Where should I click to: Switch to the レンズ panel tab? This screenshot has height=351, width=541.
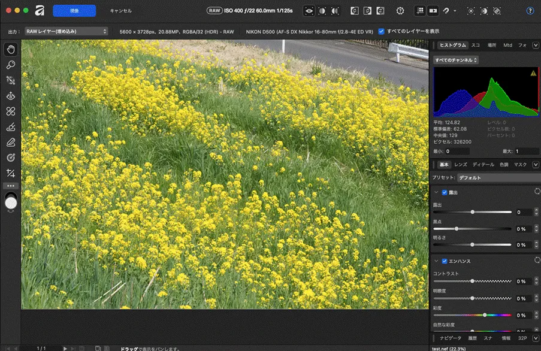460,164
